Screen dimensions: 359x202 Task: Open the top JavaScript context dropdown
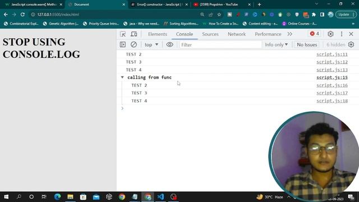[151, 45]
